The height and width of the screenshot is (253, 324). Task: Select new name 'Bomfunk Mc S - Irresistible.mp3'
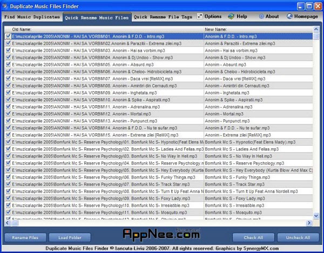tap(234, 206)
